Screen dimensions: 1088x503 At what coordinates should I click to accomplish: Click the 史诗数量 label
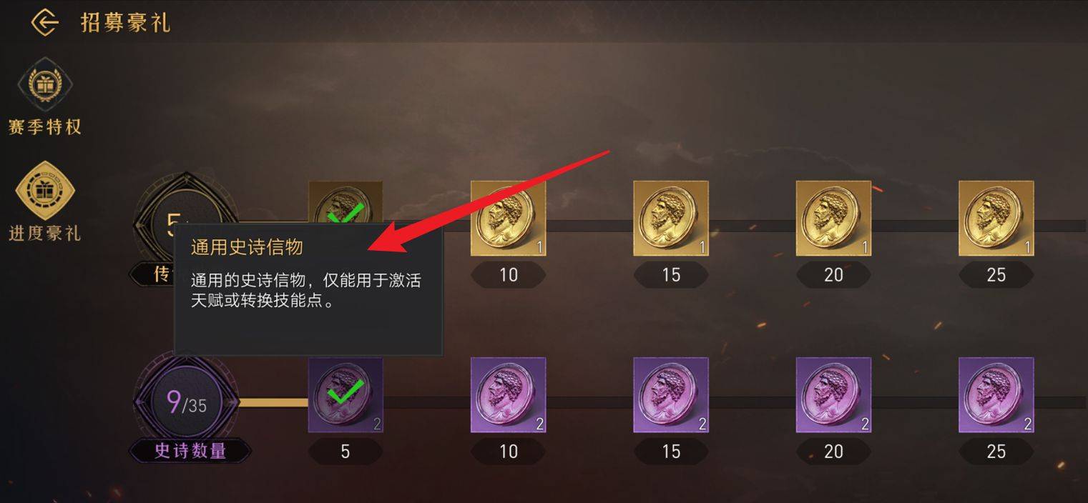click(x=190, y=451)
